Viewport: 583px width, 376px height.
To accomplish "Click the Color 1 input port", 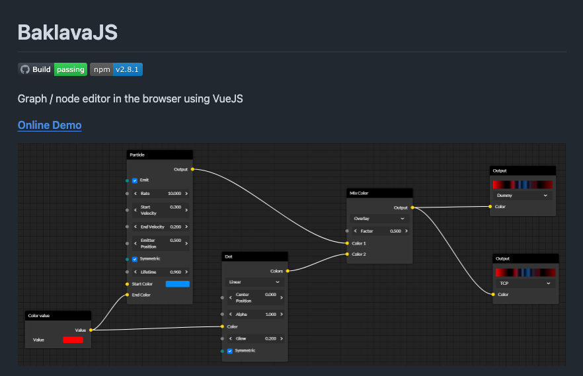I will 347,243.
